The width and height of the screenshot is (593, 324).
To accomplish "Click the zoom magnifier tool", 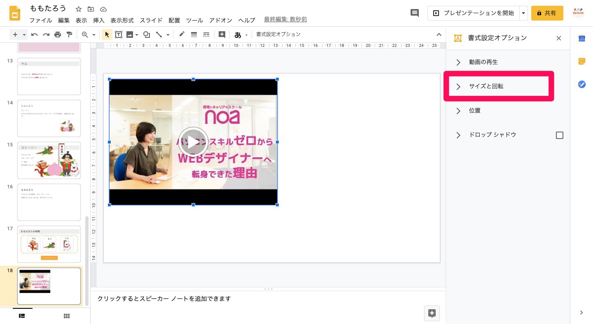I will [x=85, y=35].
